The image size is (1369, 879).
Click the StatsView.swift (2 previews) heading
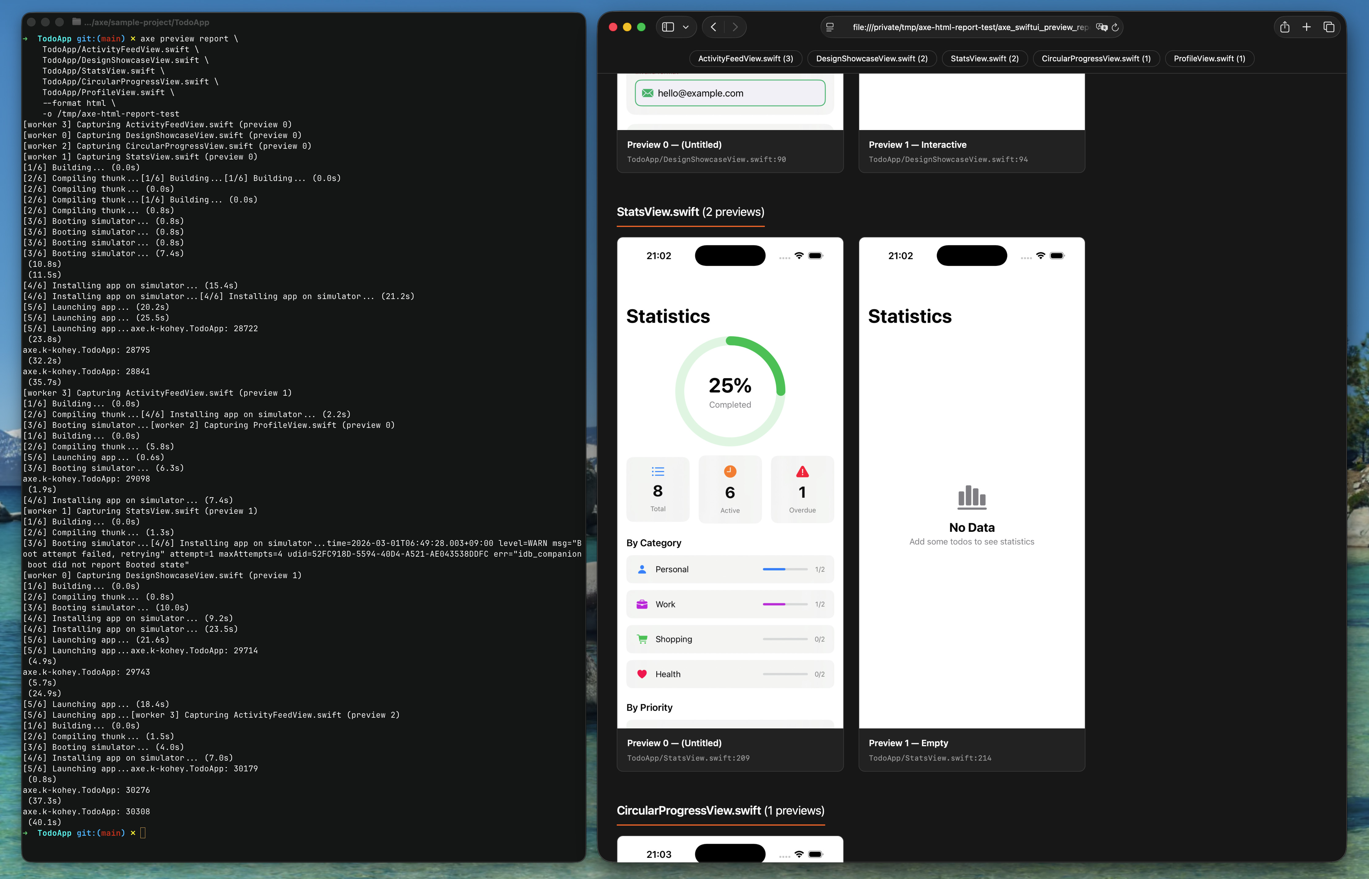(690, 212)
